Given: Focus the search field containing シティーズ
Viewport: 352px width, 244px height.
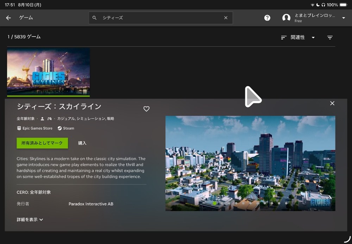Looking at the screenshot, I should point(161,18).
